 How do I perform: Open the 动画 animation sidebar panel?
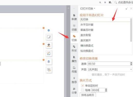(x=74, y=28)
